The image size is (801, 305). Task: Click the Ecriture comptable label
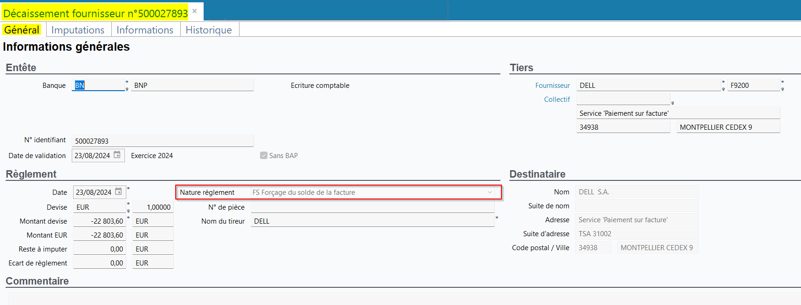320,86
